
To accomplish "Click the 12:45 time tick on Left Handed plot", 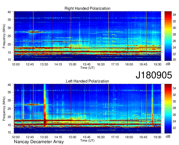I will click(30, 137).
